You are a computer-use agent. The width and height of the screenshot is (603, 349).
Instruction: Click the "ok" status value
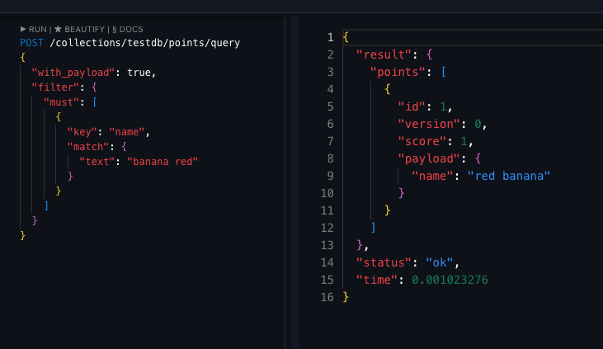(440, 262)
